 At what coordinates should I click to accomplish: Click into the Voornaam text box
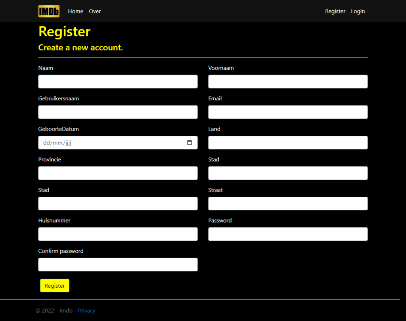288,82
